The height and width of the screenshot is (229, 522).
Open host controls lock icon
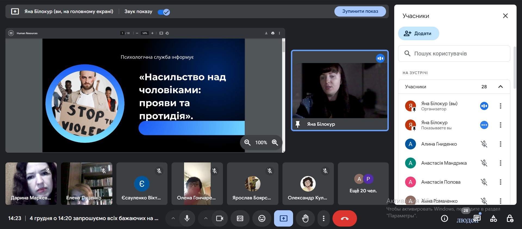click(x=510, y=218)
